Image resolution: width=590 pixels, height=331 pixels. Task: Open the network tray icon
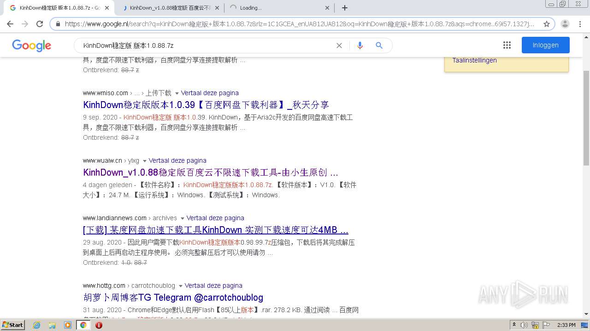[535, 325]
